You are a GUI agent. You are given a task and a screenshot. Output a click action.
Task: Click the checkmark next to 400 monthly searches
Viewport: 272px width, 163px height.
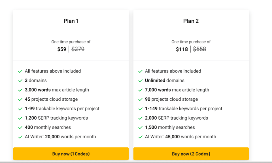tap(20, 128)
